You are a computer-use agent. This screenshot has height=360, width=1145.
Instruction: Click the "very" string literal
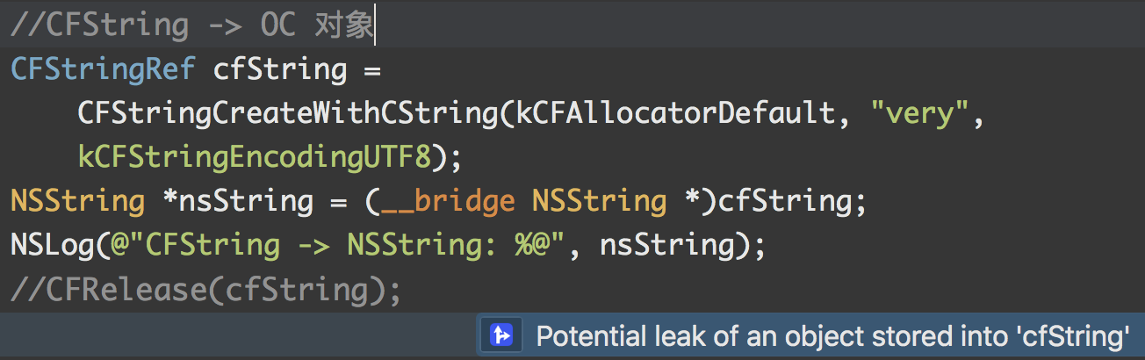pos(914,113)
